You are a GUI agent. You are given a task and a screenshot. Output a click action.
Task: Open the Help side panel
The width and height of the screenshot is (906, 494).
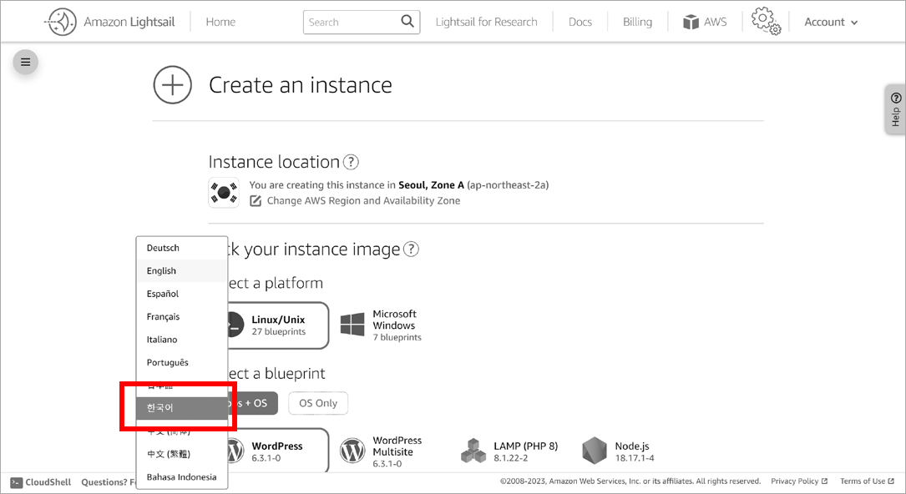tap(896, 109)
